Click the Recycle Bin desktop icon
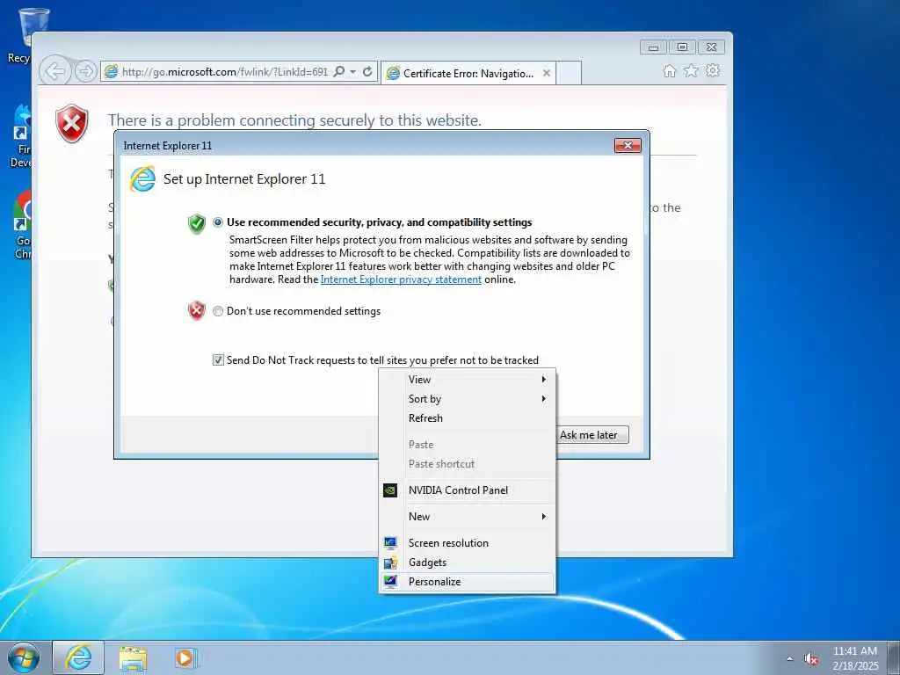The width and height of the screenshot is (900, 675). [x=27, y=35]
